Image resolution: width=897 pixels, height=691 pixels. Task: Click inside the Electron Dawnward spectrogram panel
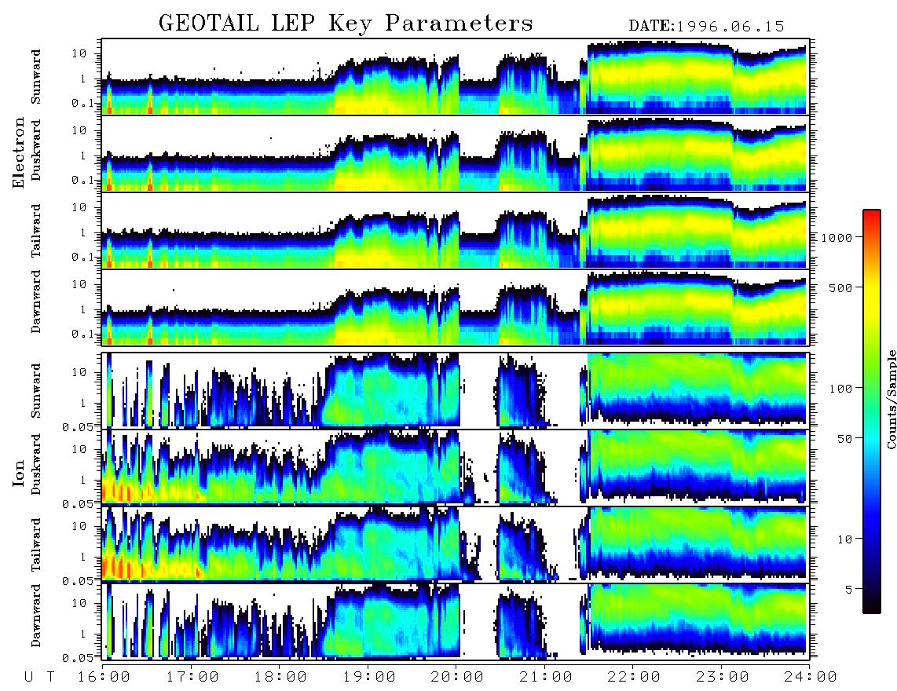(455, 308)
